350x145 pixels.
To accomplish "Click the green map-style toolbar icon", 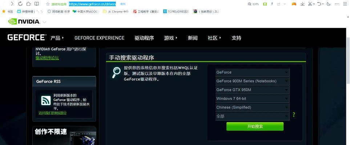I will tap(265, 4).
